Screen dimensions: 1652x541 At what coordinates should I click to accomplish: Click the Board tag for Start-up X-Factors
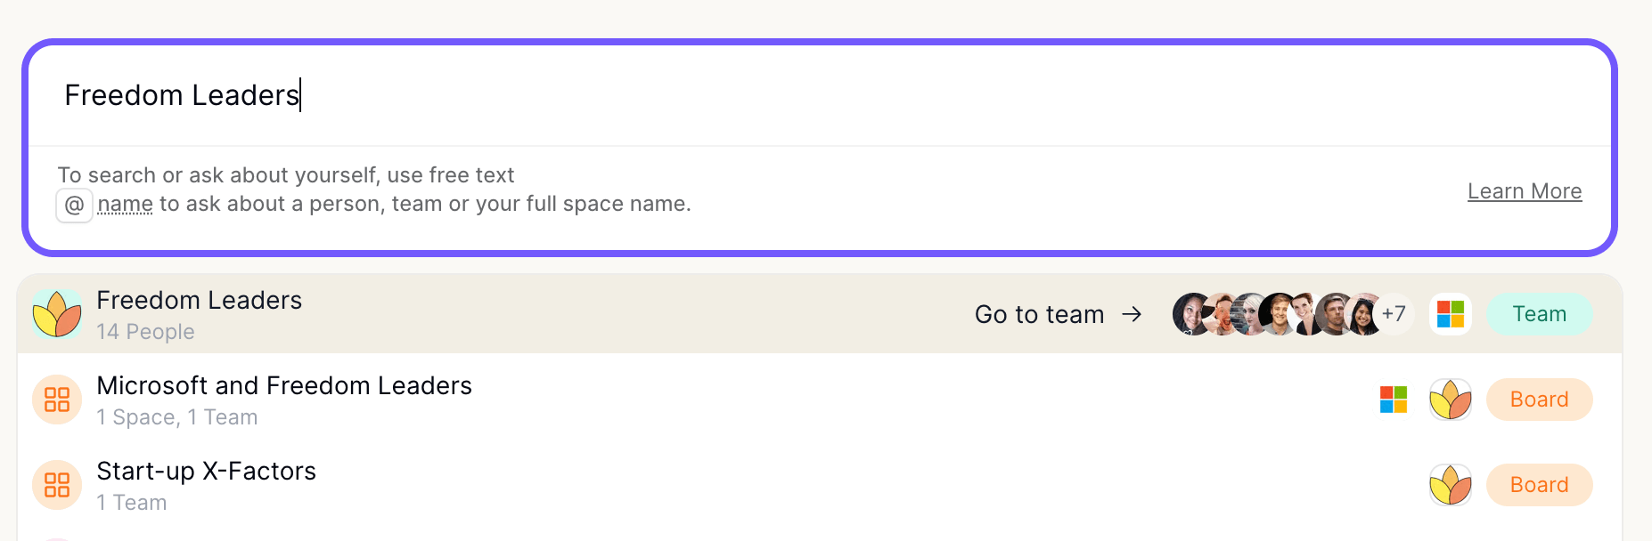pos(1540,485)
